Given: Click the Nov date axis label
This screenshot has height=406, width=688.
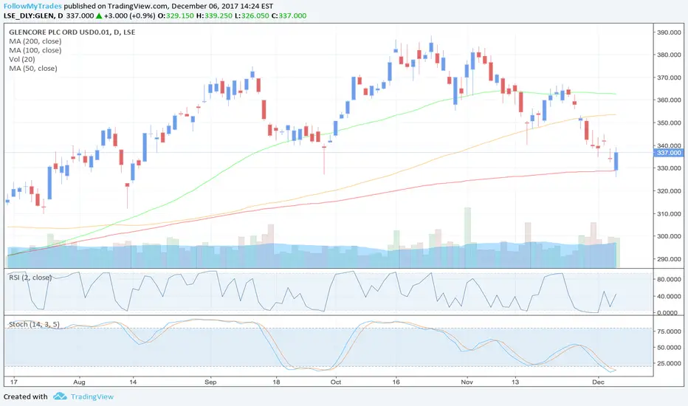Looking at the screenshot, I should [467, 382].
